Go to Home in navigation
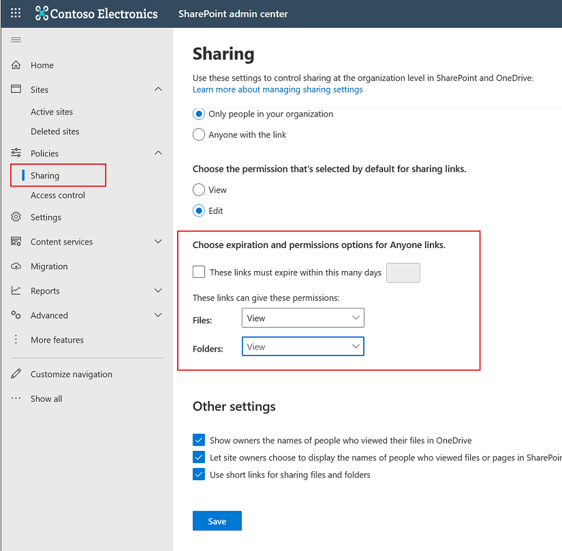The image size is (562, 551). [x=42, y=65]
